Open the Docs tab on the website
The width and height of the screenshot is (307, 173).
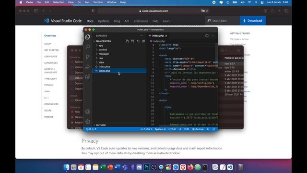tap(90, 21)
